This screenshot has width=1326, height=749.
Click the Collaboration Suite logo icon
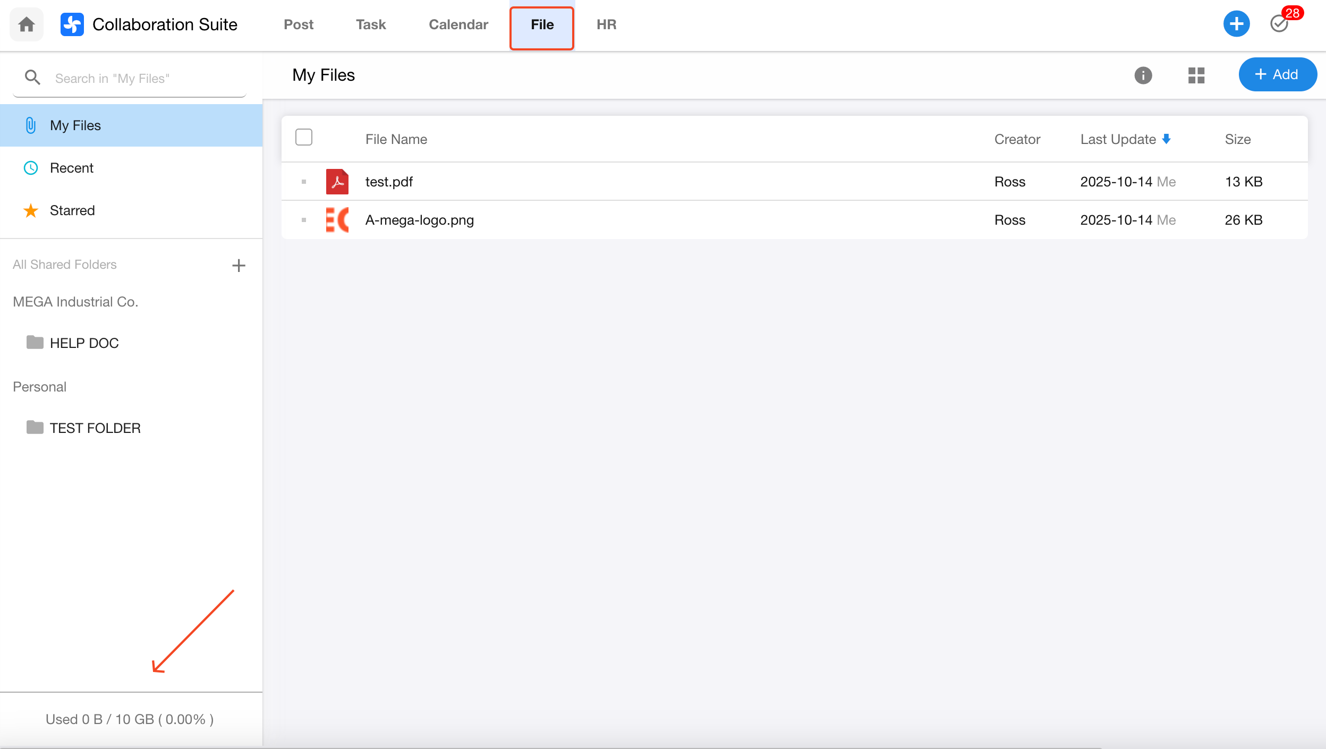click(72, 24)
